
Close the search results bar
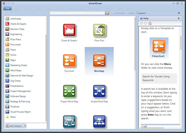tap(179, 13)
